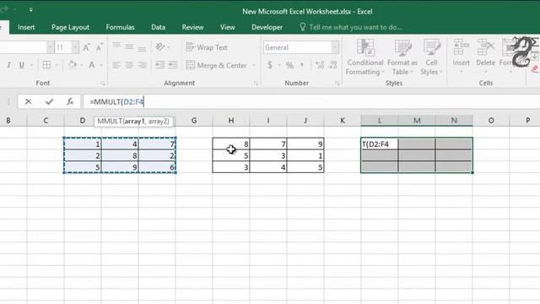Screen dimensions: 540x304
Task: Open the Developer tab
Action: pos(267,27)
